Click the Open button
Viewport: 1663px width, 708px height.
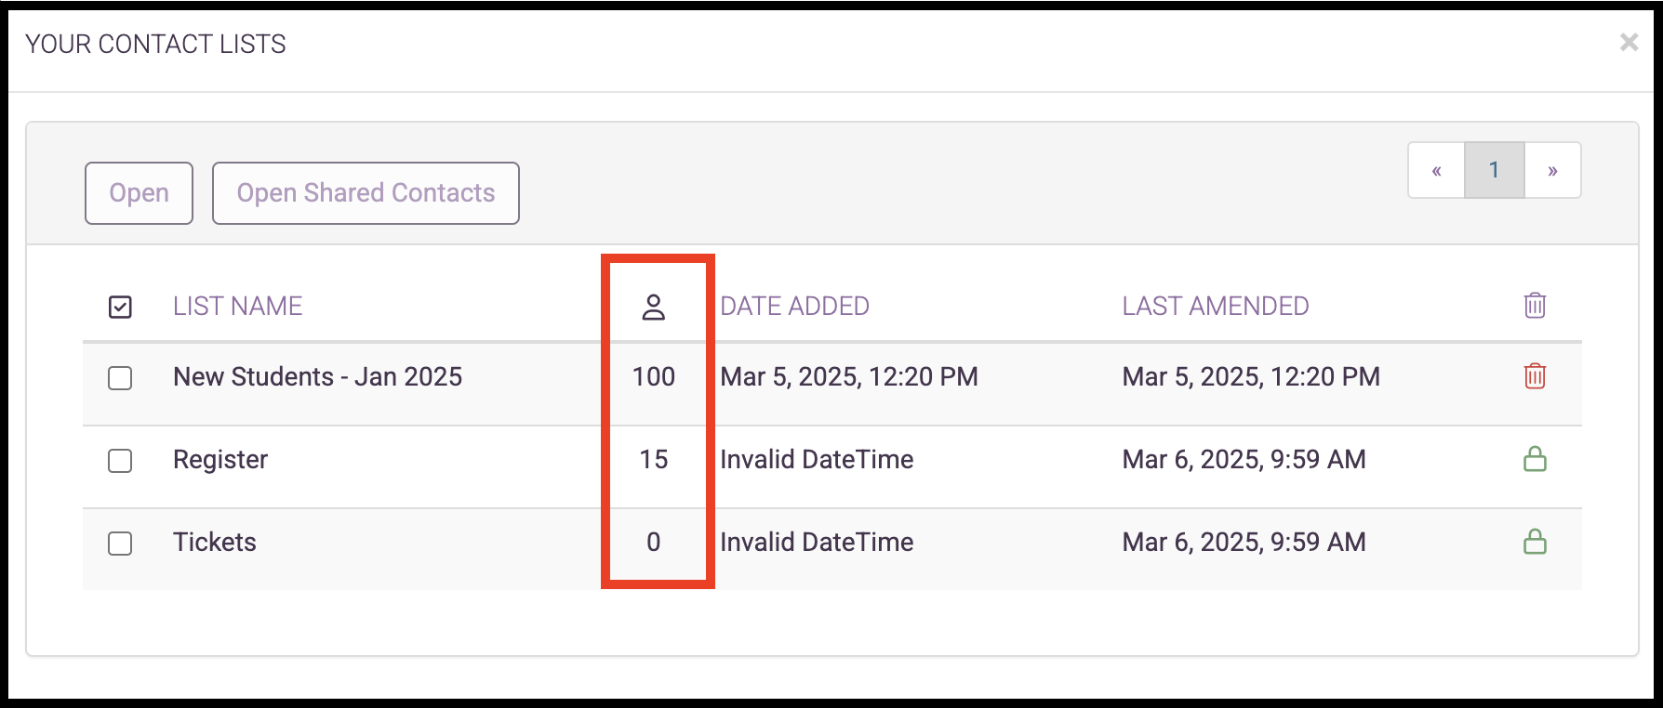tap(139, 193)
